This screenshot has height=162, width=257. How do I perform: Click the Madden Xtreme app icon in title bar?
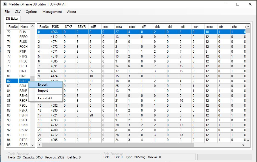click(x=5, y=4)
